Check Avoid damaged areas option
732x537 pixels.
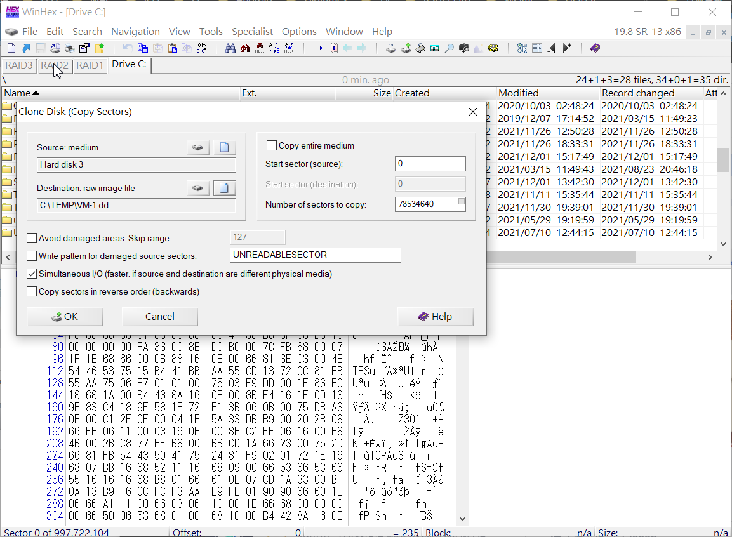click(32, 239)
